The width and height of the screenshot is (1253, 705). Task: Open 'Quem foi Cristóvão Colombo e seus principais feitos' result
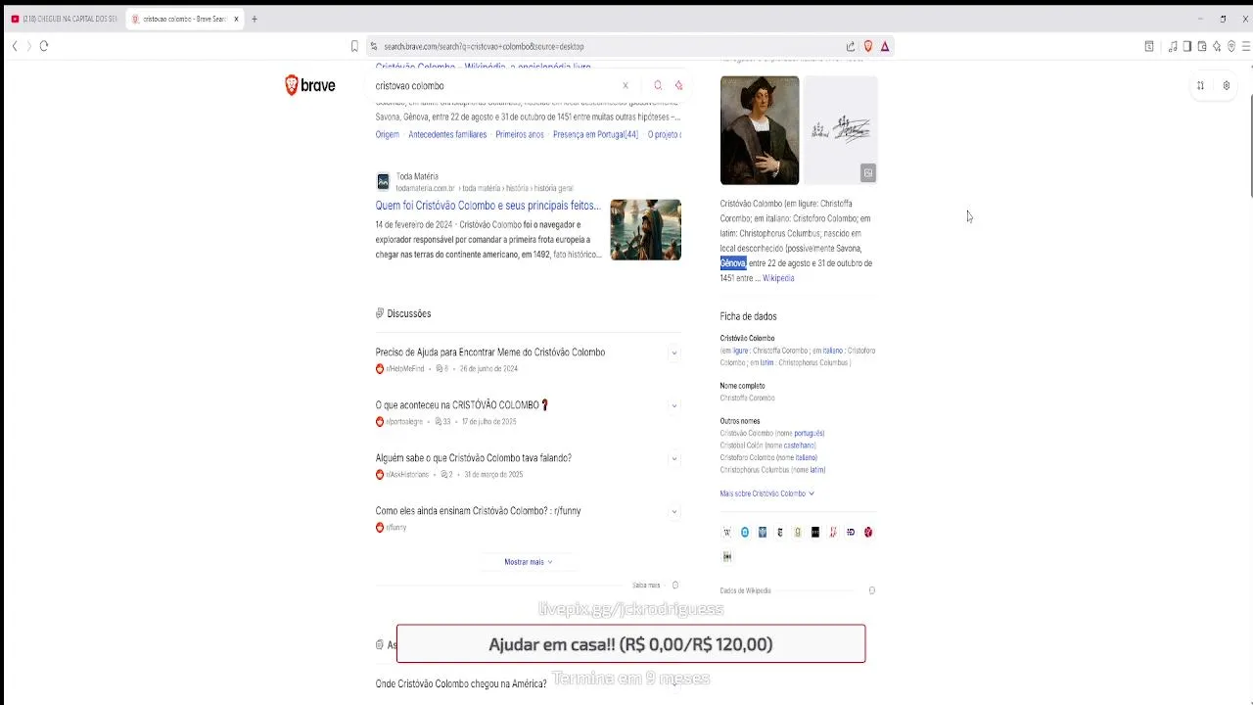[487, 206]
